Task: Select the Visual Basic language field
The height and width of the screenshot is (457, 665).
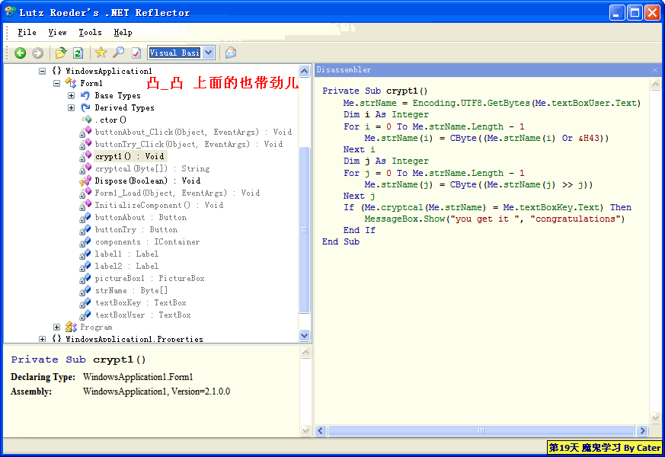Action: [174, 53]
